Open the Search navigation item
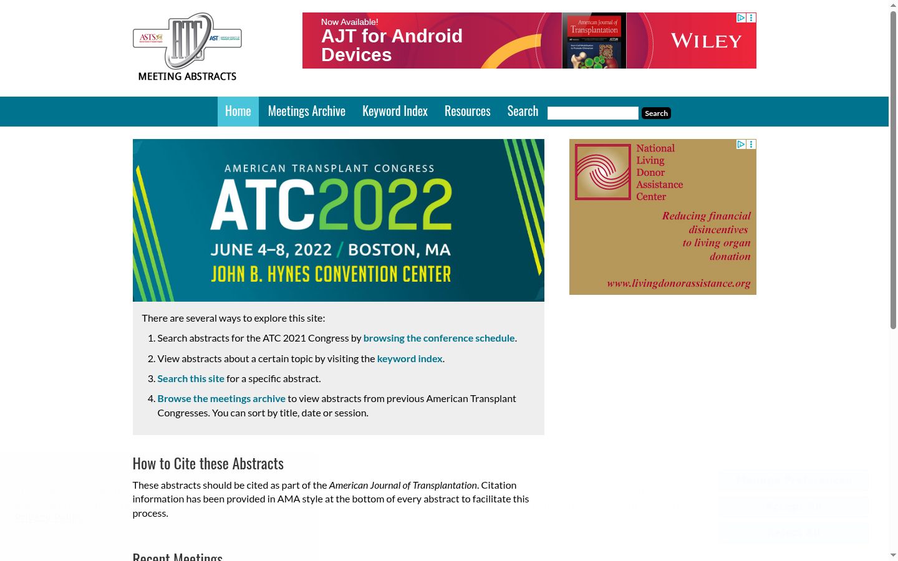 click(523, 112)
